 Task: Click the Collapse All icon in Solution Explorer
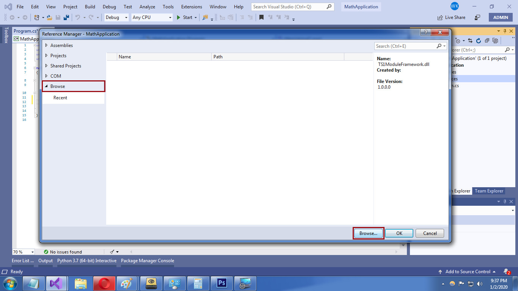[487, 41]
